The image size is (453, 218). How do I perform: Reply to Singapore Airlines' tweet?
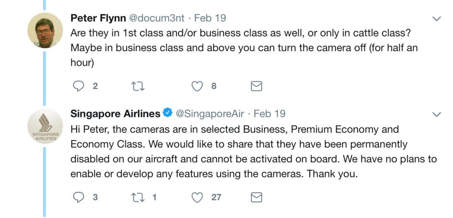pyautogui.click(x=79, y=197)
